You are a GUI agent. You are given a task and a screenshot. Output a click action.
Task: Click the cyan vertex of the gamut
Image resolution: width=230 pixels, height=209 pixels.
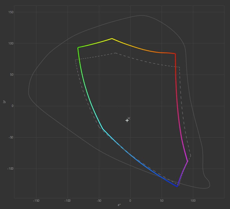click(102, 129)
